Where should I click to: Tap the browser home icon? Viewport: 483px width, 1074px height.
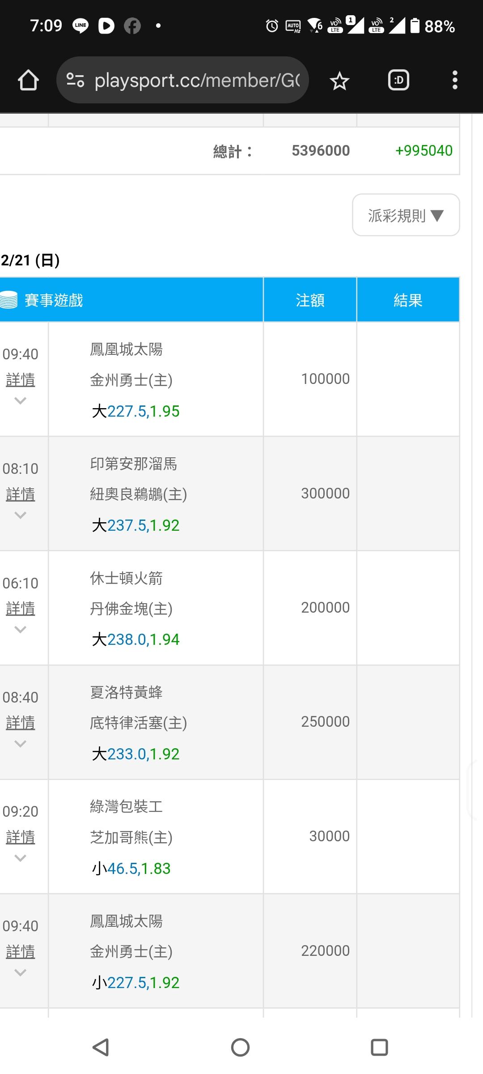click(x=28, y=81)
